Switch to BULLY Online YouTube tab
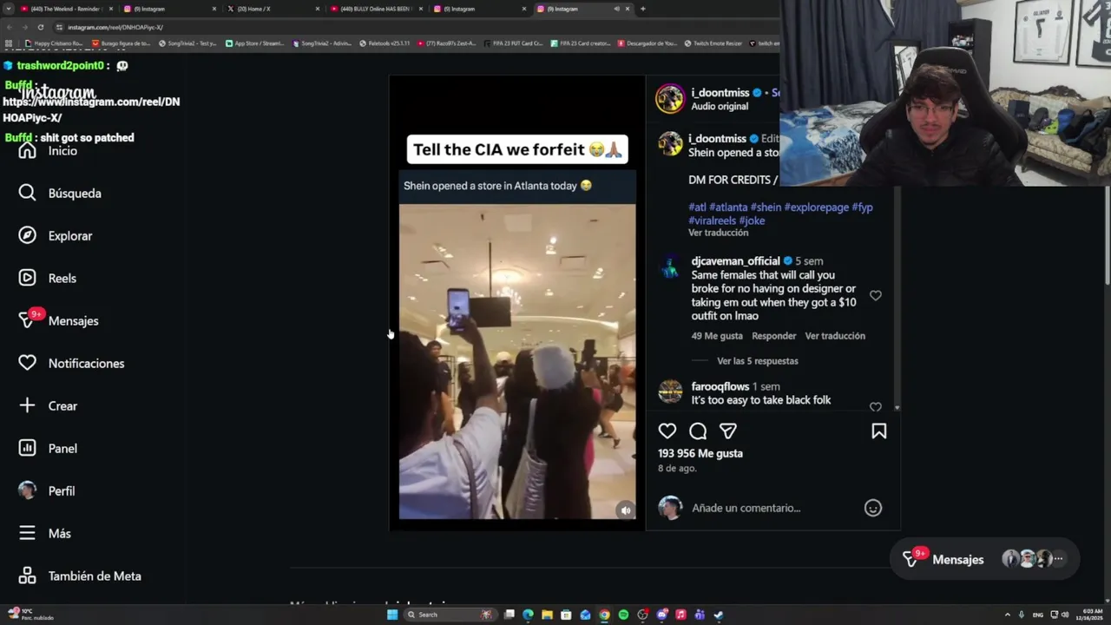 [x=376, y=9]
